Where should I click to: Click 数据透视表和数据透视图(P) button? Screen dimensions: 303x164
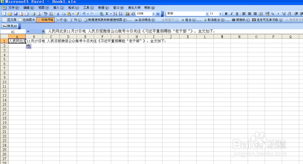[108, 20]
